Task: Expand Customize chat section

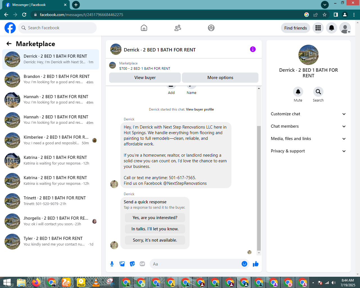Action: click(x=309, y=114)
